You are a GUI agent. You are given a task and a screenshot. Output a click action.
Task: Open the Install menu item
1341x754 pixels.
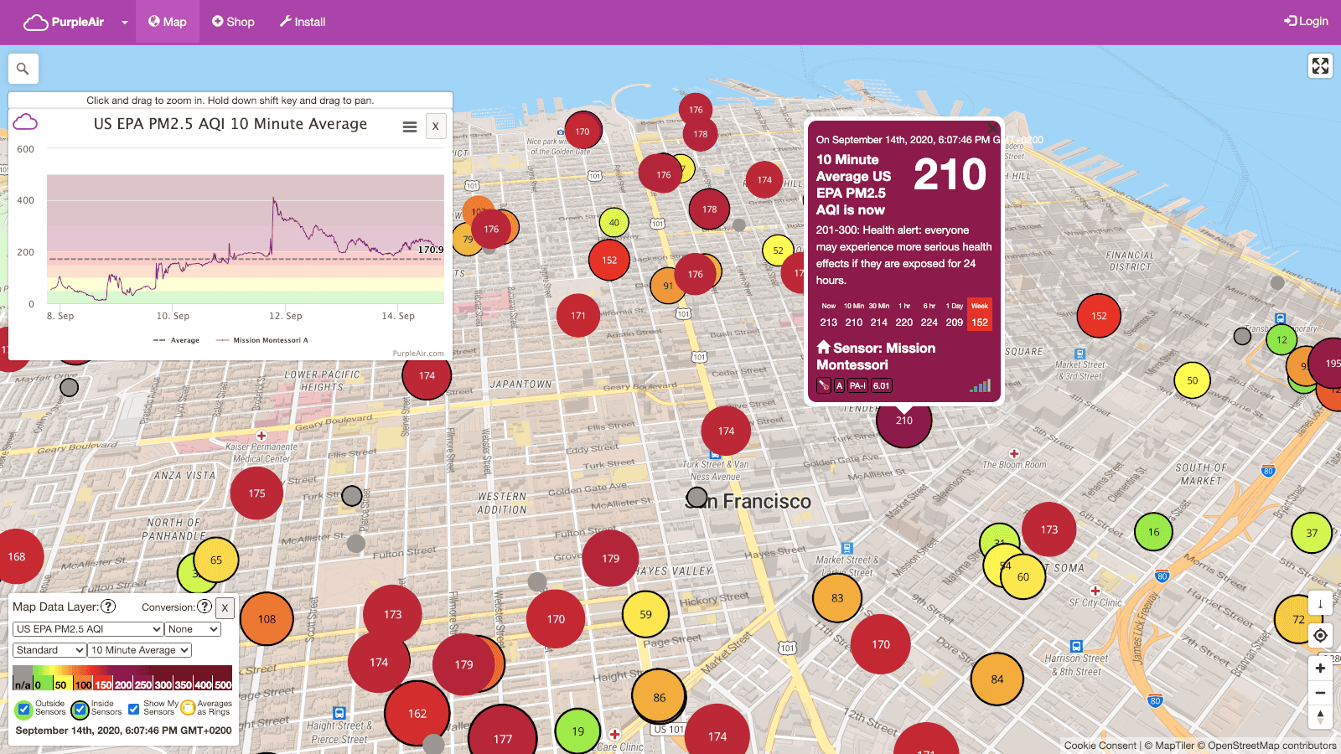coord(302,22)
